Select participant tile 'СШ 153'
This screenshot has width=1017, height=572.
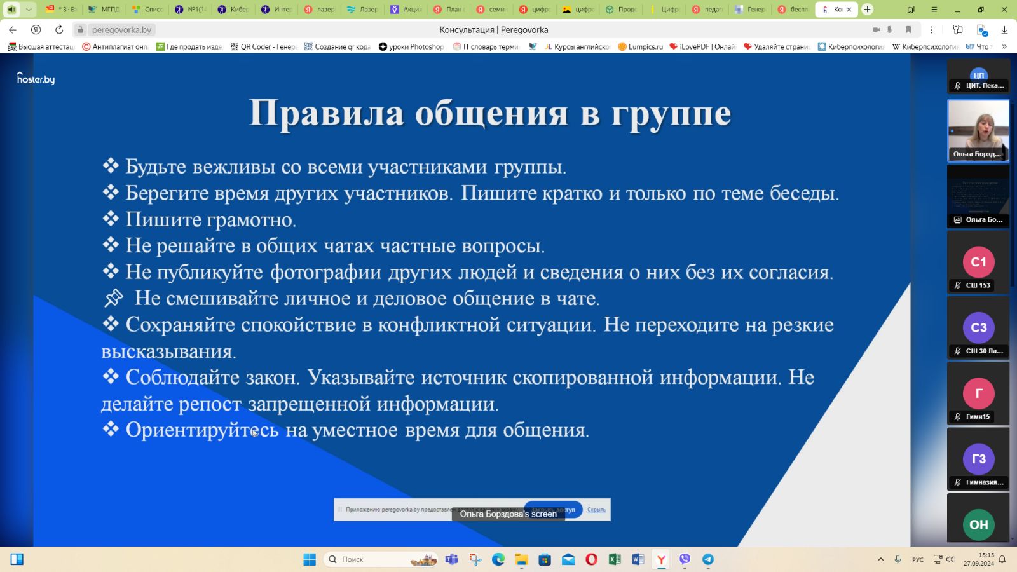[978, 262]
